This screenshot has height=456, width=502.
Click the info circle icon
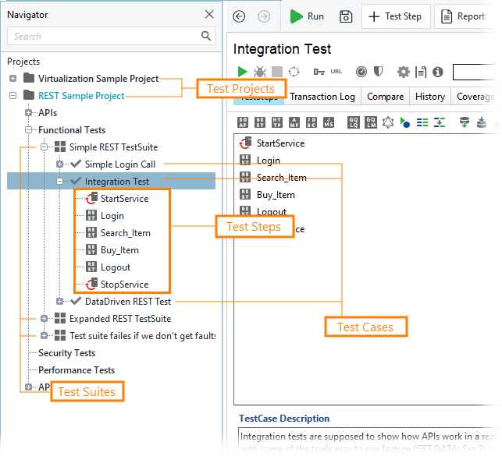click(438, 72)
